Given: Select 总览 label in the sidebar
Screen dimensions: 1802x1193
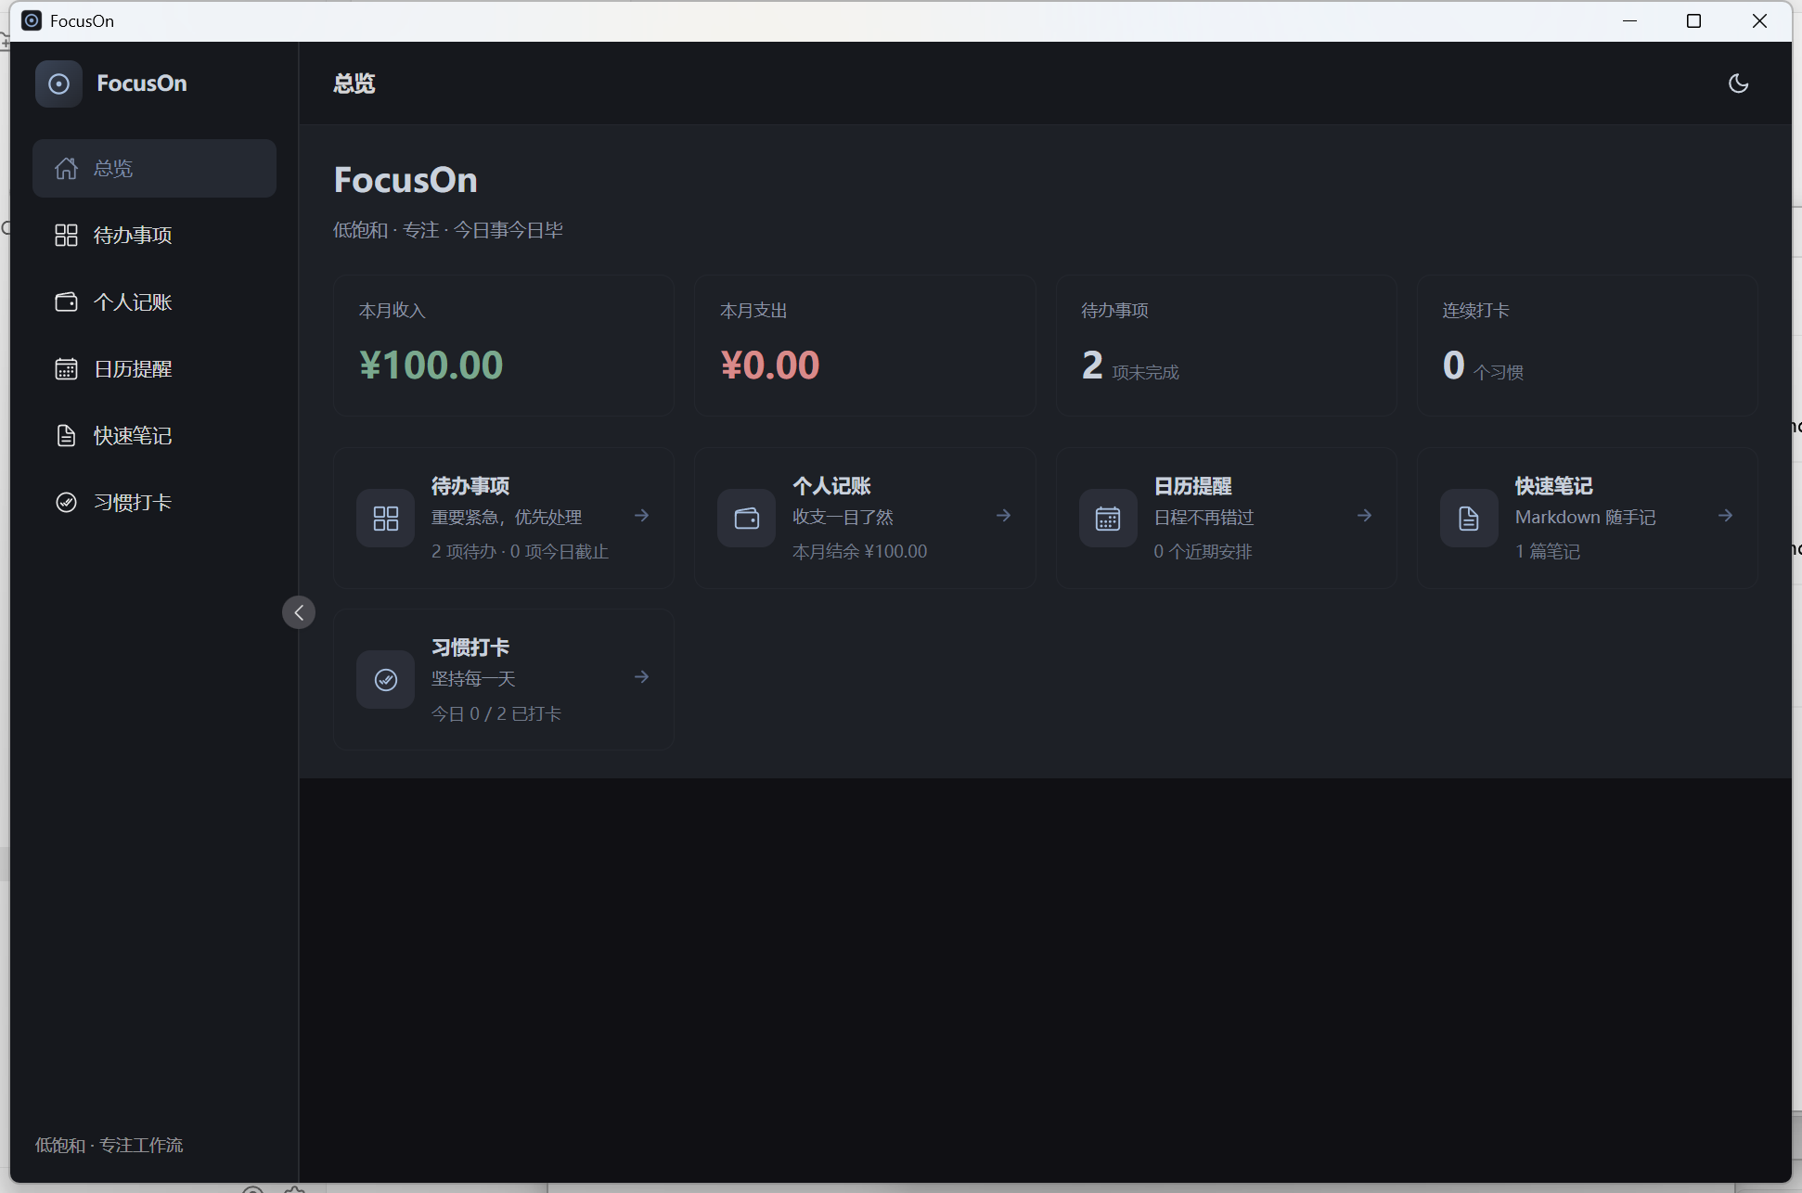Looking at the screenshot, I should click(x=113, y=168).
